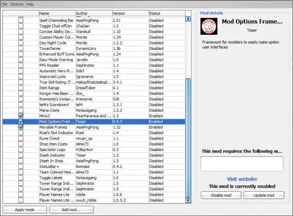Open the File menu
The image size is (293, 216).
[4, 4]
